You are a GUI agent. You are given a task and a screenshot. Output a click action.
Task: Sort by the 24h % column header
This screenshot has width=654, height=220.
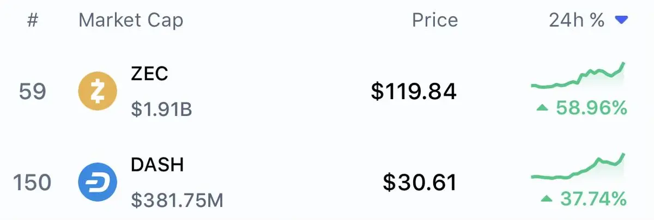[x=577, y=21]
